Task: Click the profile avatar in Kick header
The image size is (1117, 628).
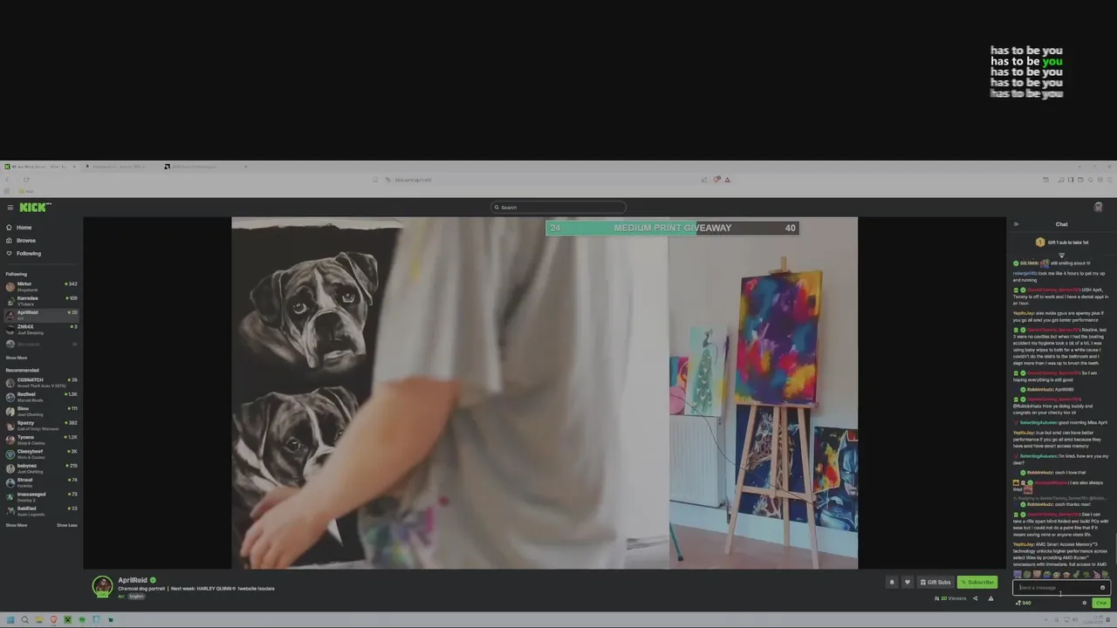Action: [x=1098, y=208]
